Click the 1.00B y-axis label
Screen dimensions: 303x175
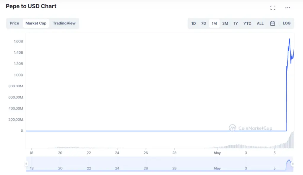18,75
